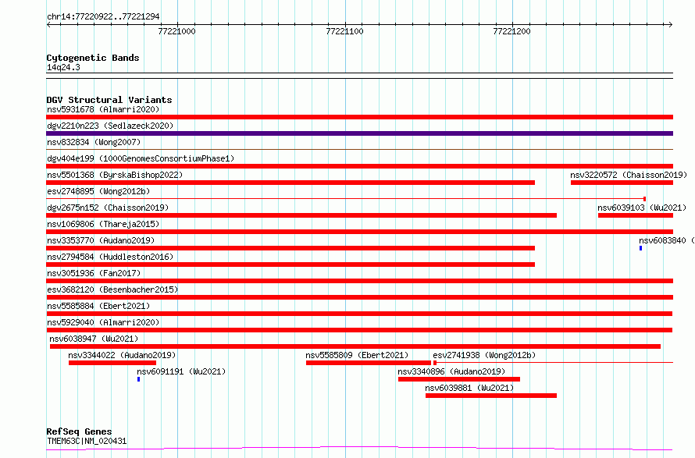
Task: Click the red bar under nsv3220572 (Chaisson2019)
Action: tap(622, 183)
